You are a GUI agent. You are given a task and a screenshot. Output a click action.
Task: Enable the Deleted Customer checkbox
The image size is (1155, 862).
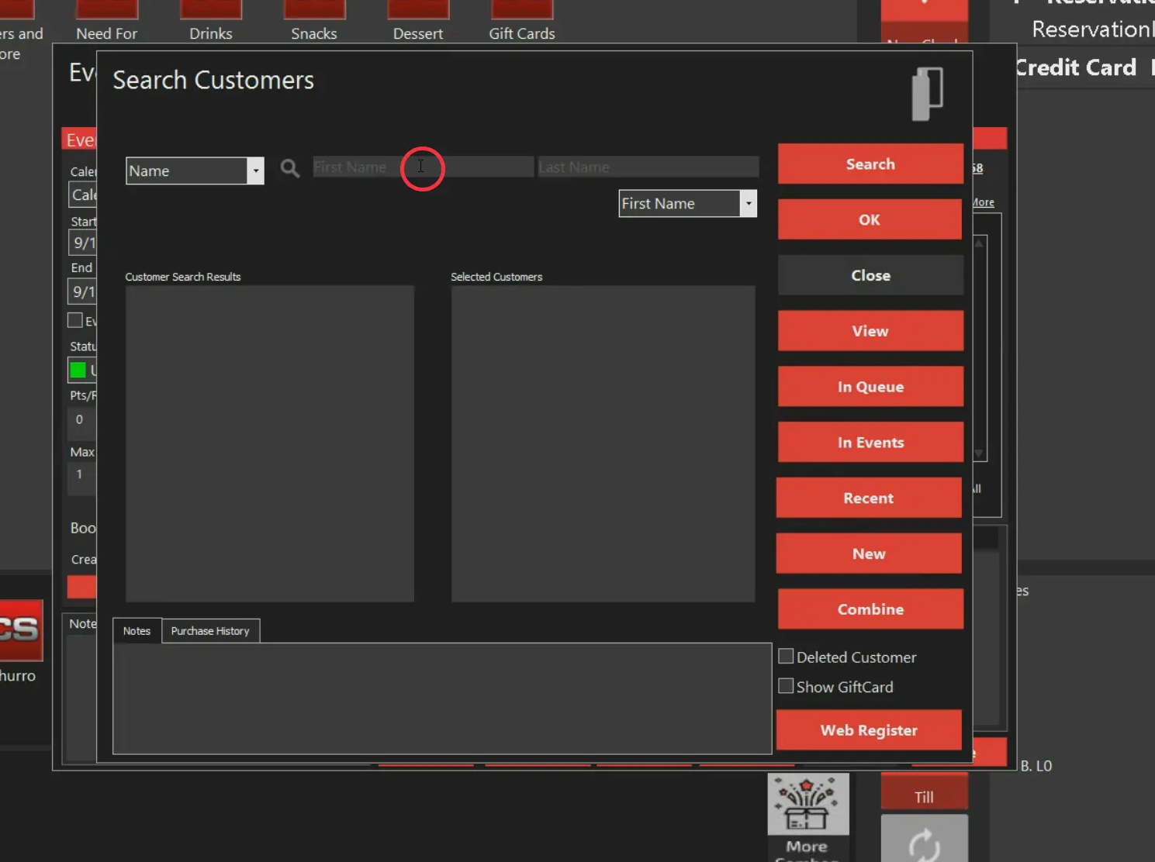point(786,657)
